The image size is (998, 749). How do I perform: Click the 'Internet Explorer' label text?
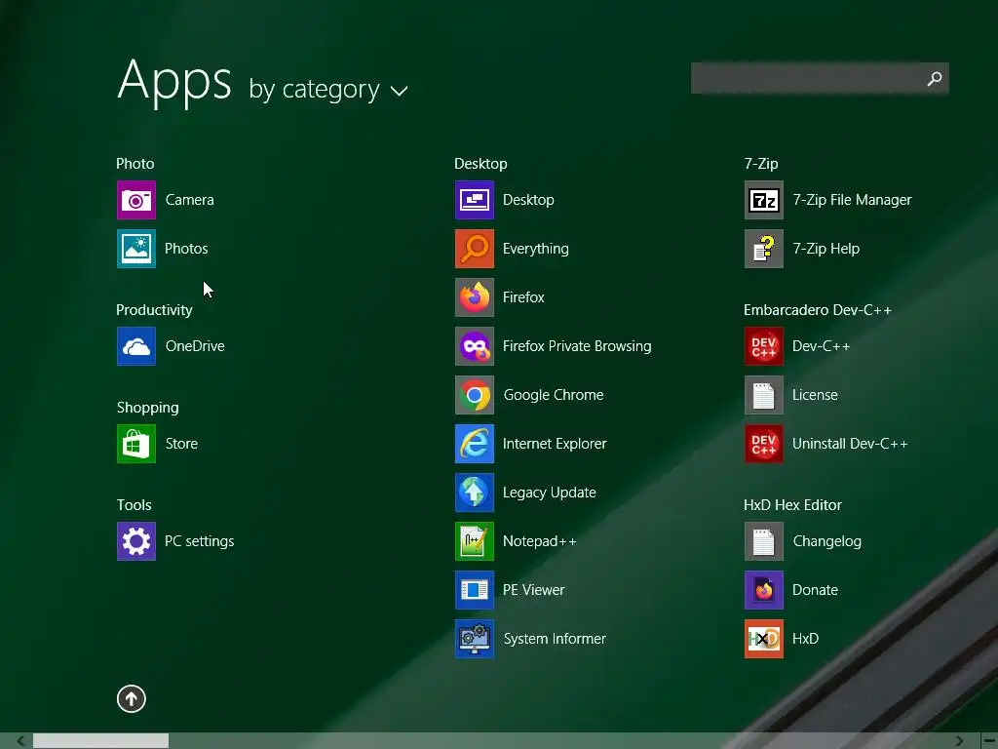[x=555, y=444]
